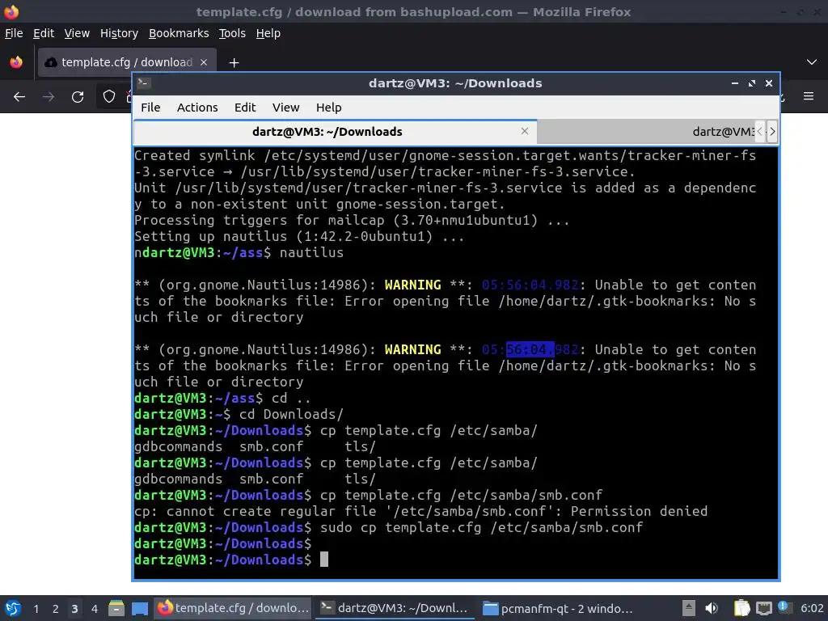Open Firefox Edit menu
The height and width of the screenshot is (621, 828).
(x=44, y=33)
